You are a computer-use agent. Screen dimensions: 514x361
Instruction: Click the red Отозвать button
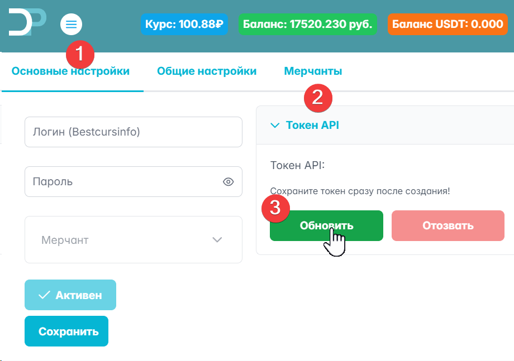click(448, 226)
